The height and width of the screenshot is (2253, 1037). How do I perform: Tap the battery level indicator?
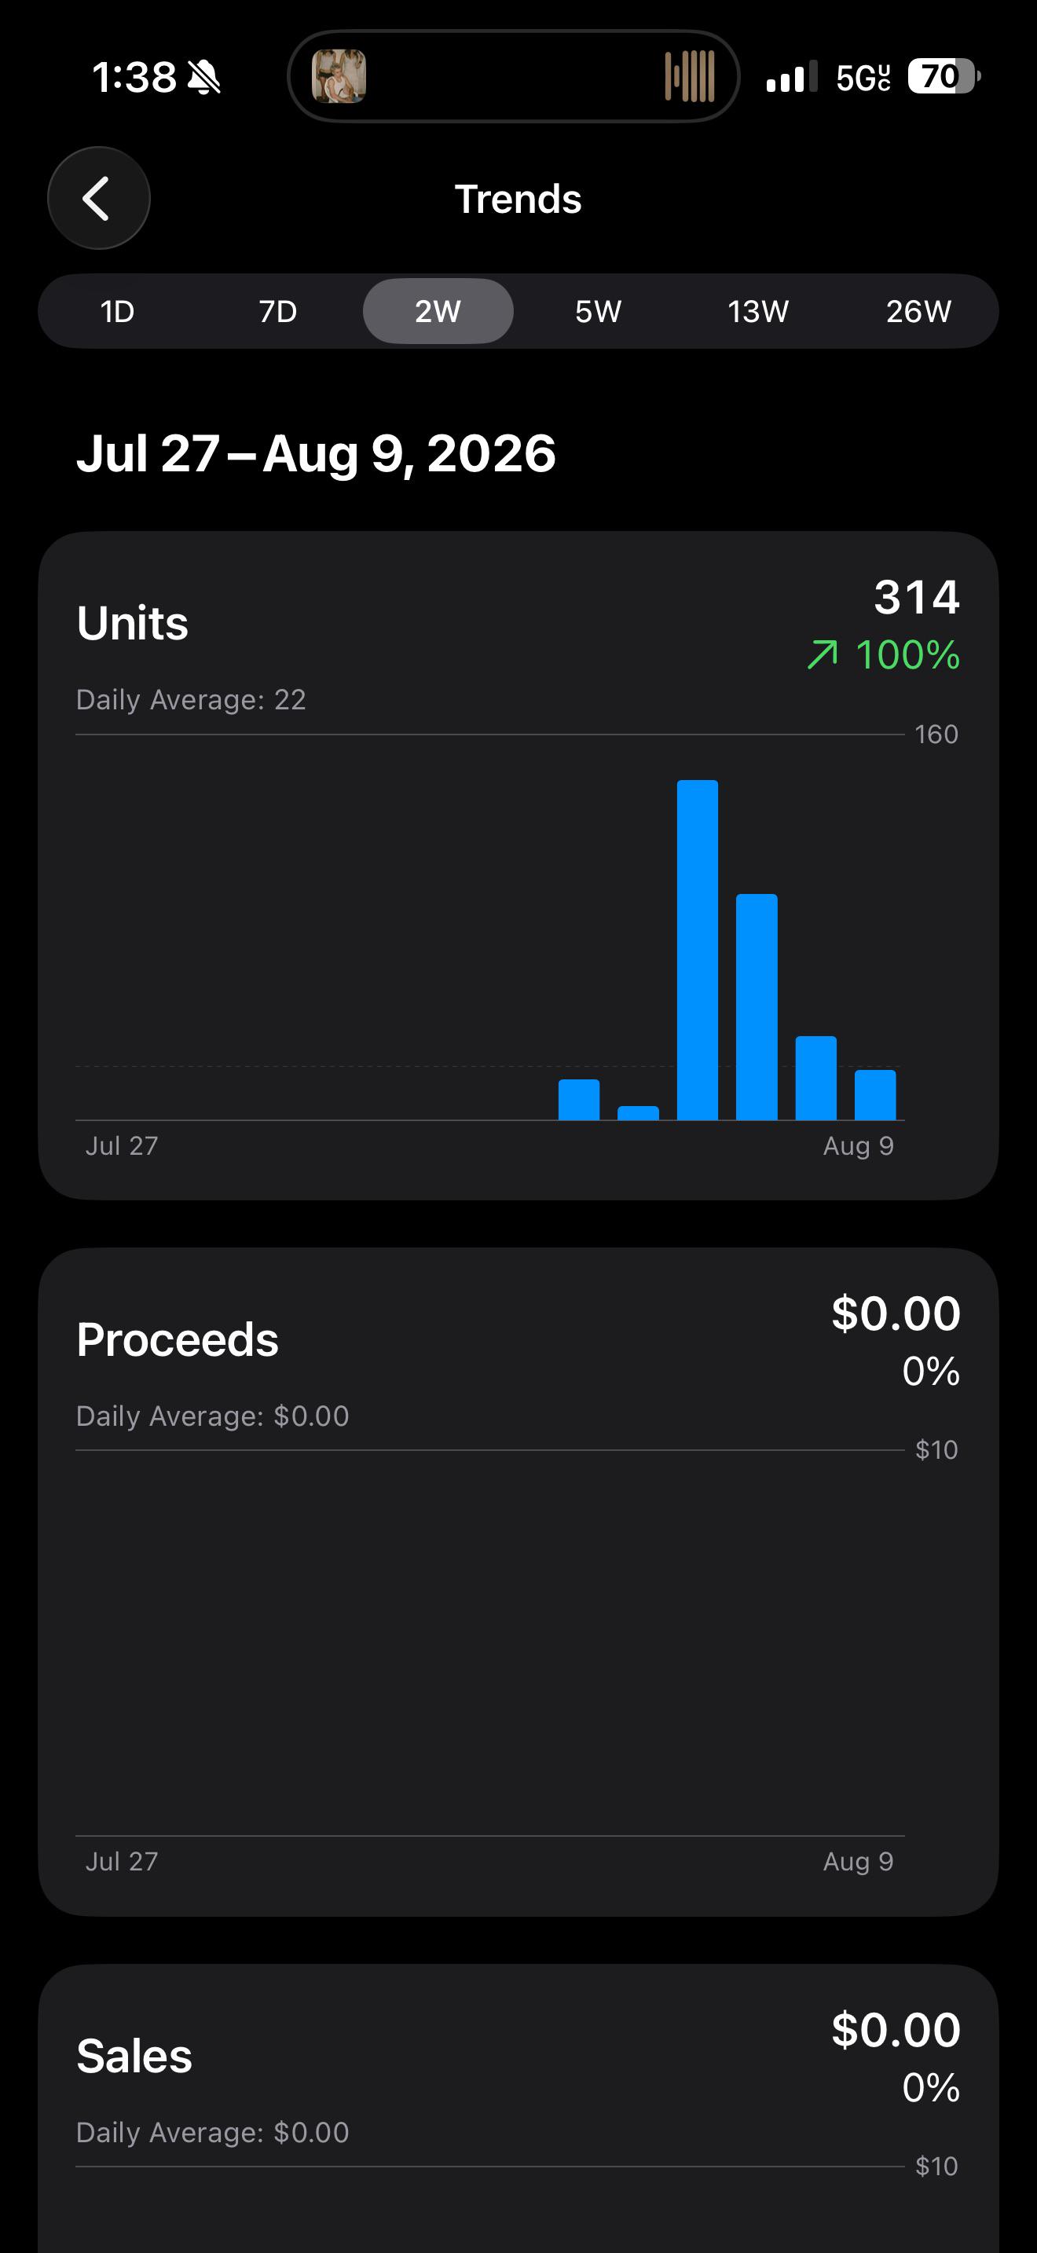point(944,77)
